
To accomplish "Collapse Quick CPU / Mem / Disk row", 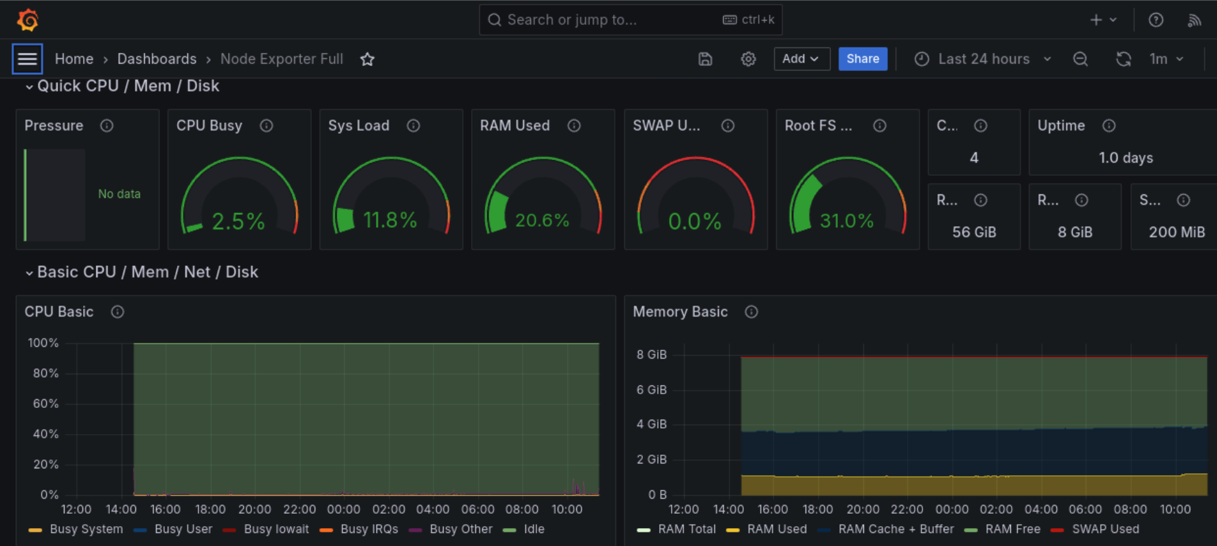I will (x=122, y=86).
